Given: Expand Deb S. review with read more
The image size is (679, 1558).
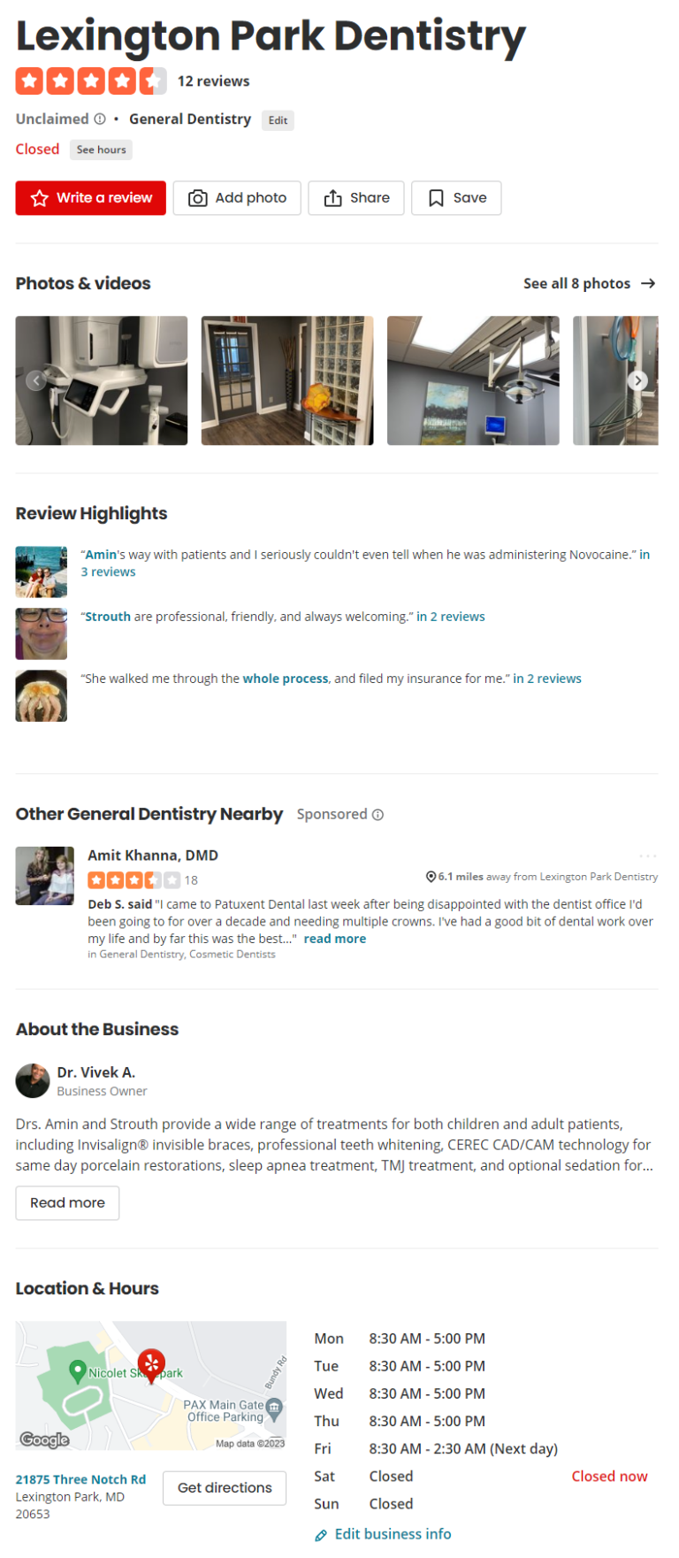Looking at the screenshot, I should pos(335,939).
